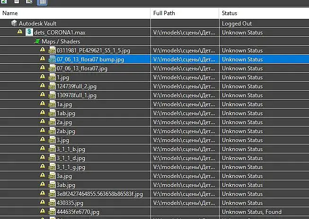Select the Maps / Shaders group row

tap(154, 42)
